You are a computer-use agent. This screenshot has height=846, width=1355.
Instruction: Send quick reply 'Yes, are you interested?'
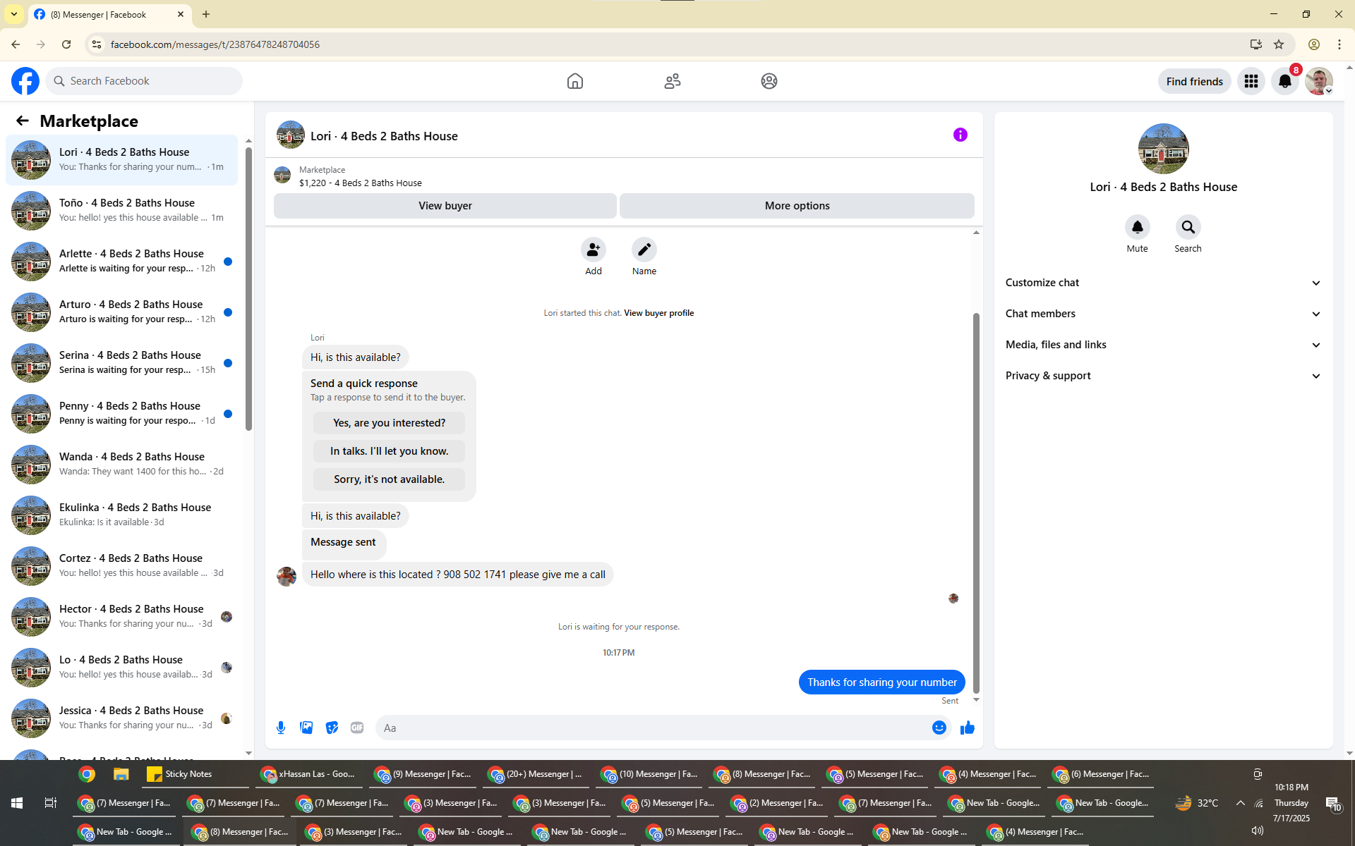[389, 423]
